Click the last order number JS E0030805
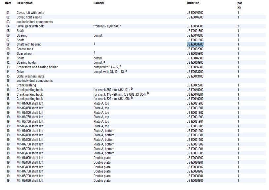The width and height of the screenshot is (269, 190). [195, 180]
